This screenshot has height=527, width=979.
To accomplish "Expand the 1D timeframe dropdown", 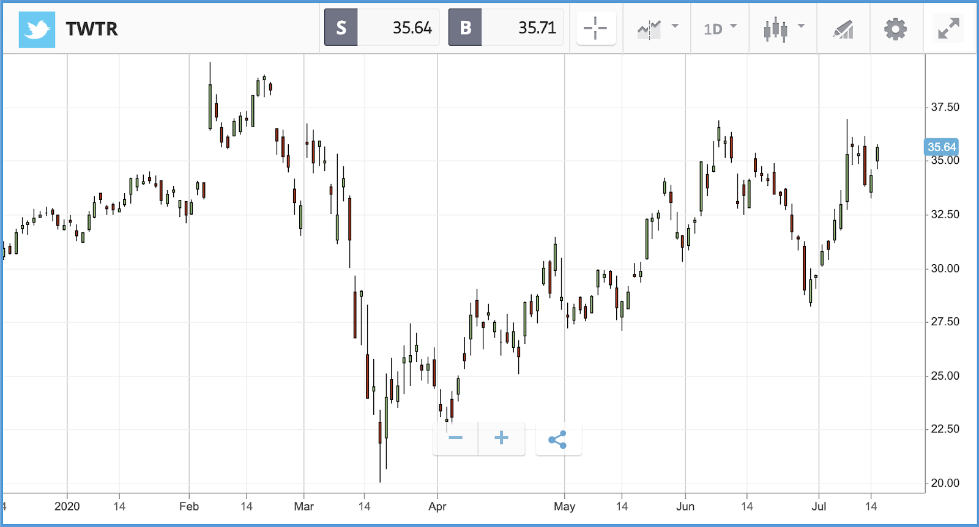I will coord(720,29).
